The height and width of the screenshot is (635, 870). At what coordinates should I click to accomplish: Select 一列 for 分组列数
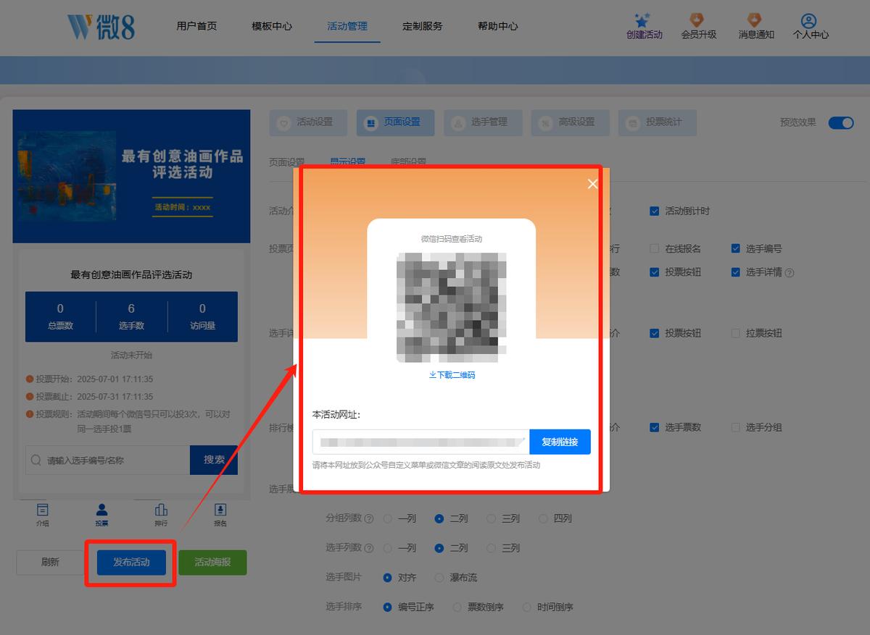[x=388, y=518]
